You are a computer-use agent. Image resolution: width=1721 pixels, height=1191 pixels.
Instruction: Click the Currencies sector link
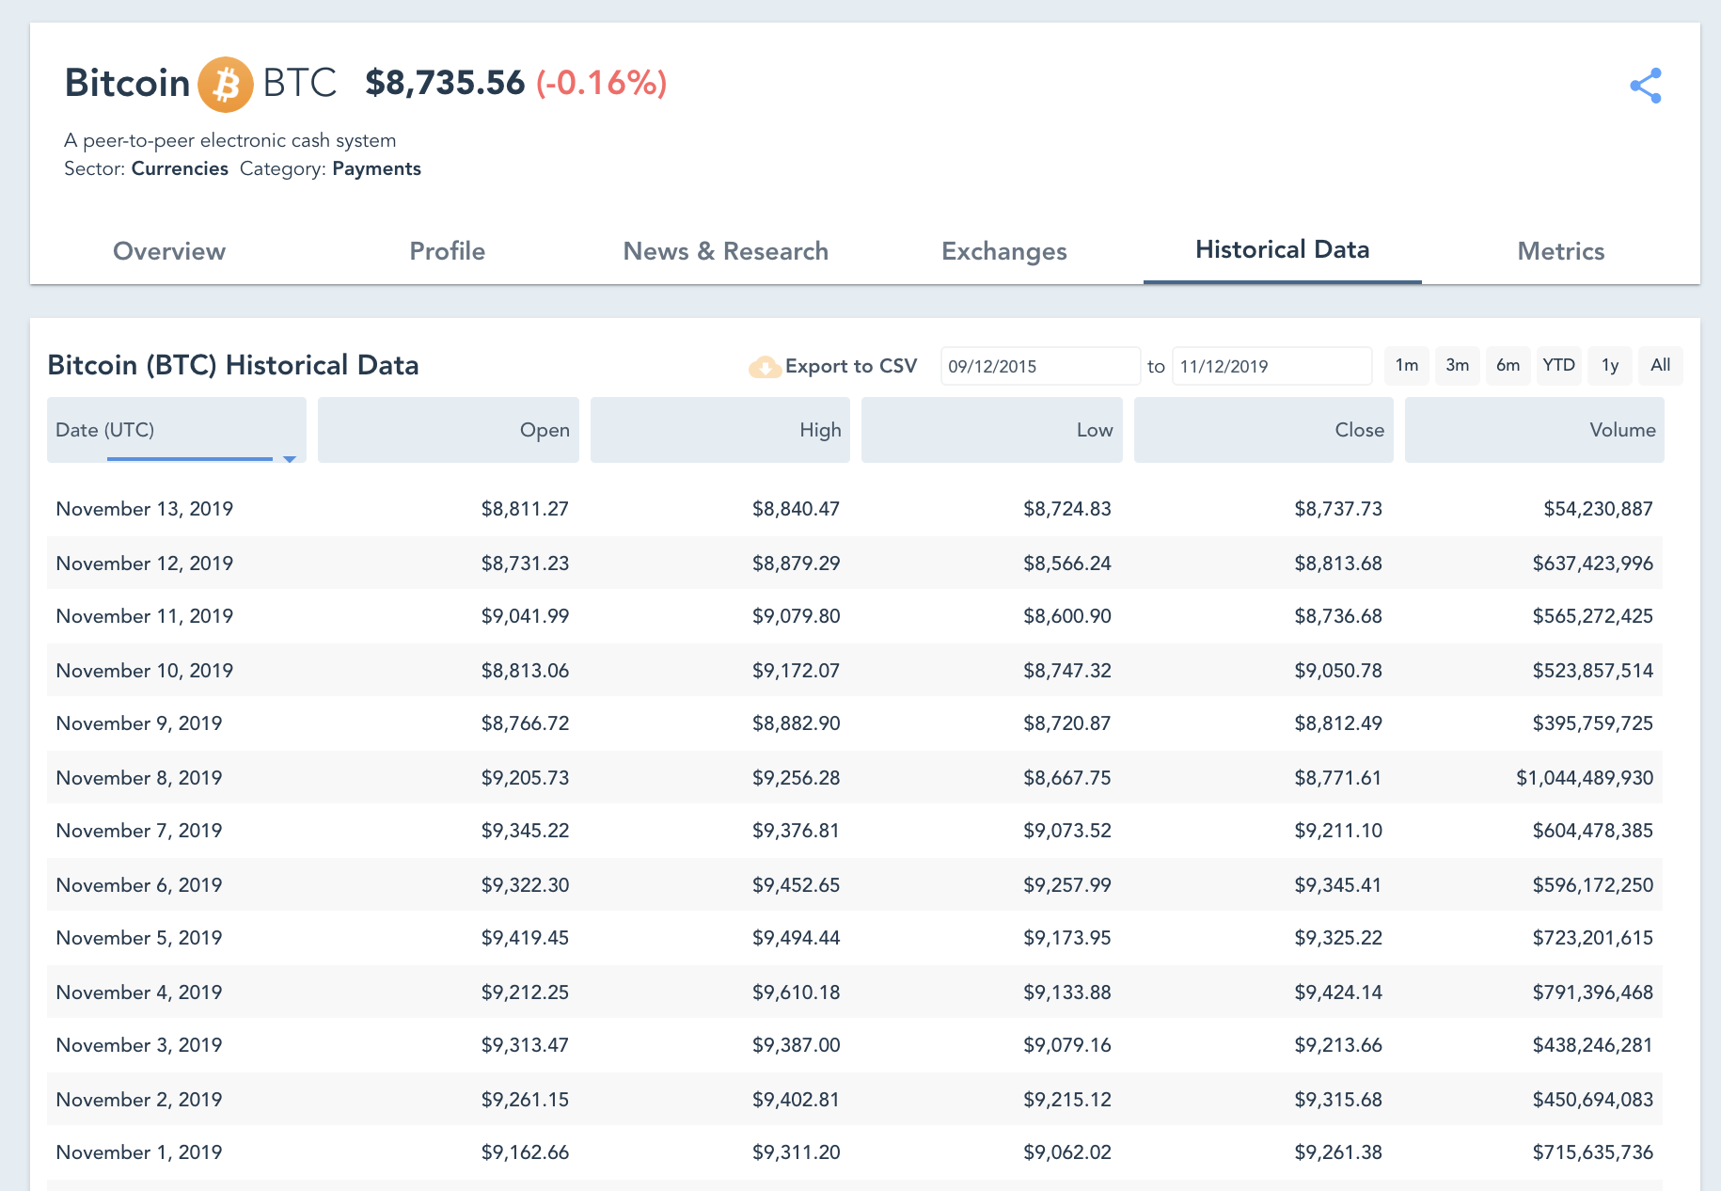pyautogui.click(x=180, y=168)
